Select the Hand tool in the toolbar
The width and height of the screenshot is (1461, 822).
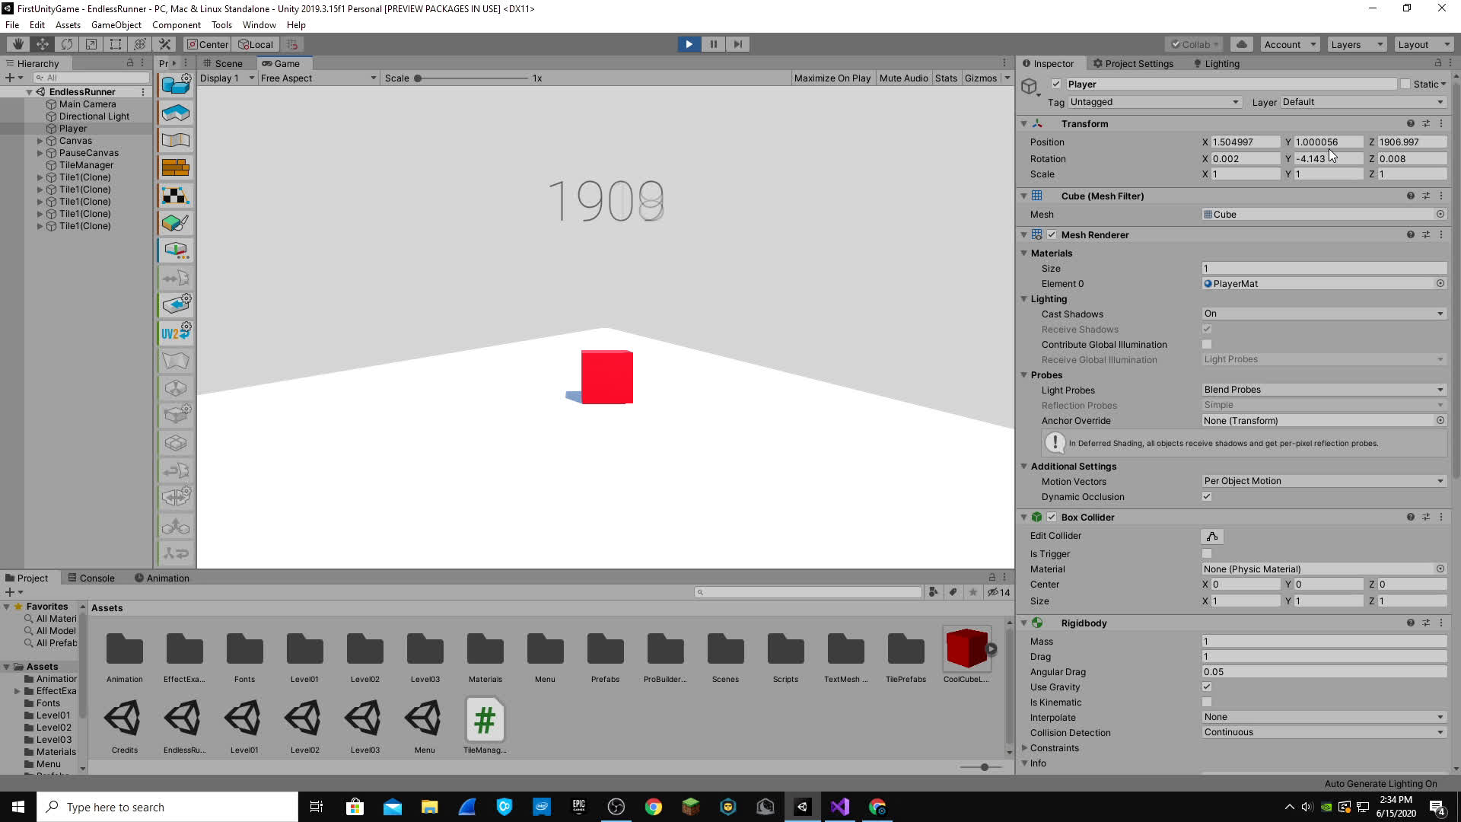pos(17,43)
